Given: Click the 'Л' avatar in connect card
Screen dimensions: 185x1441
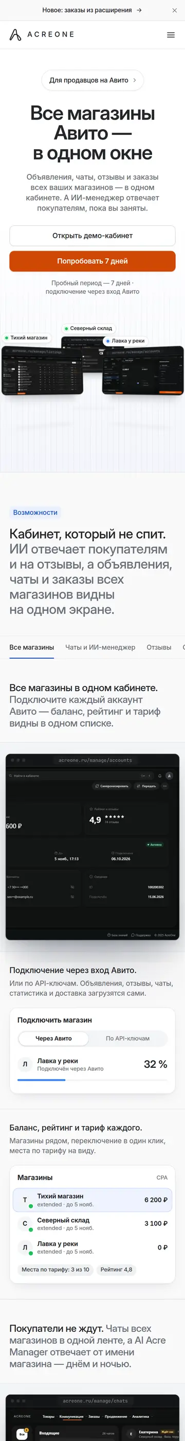Looking at the screenshot, I should [x=25, y=1064].
